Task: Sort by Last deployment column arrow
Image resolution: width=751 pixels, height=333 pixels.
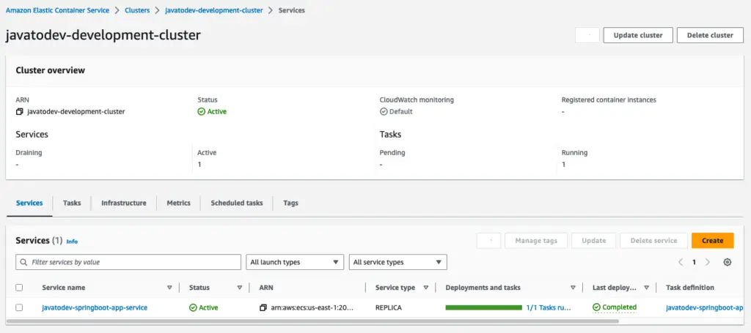Action: point(647,288)
